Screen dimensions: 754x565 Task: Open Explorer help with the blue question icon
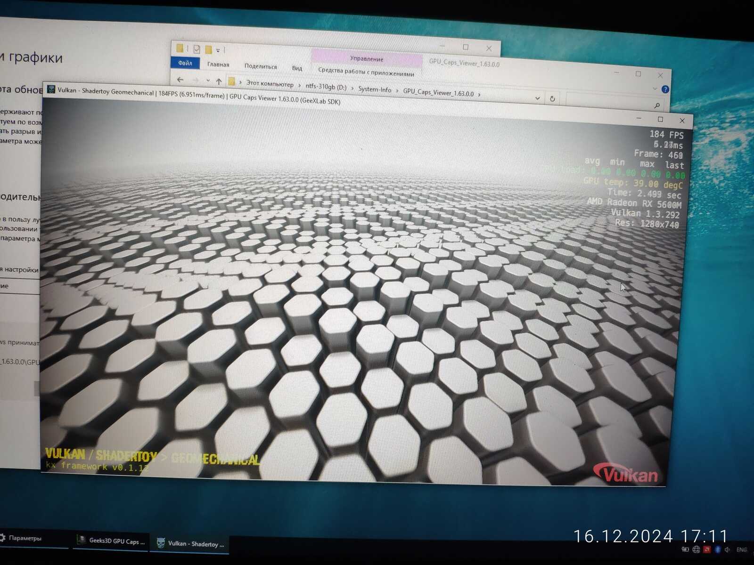pos(665,89)
